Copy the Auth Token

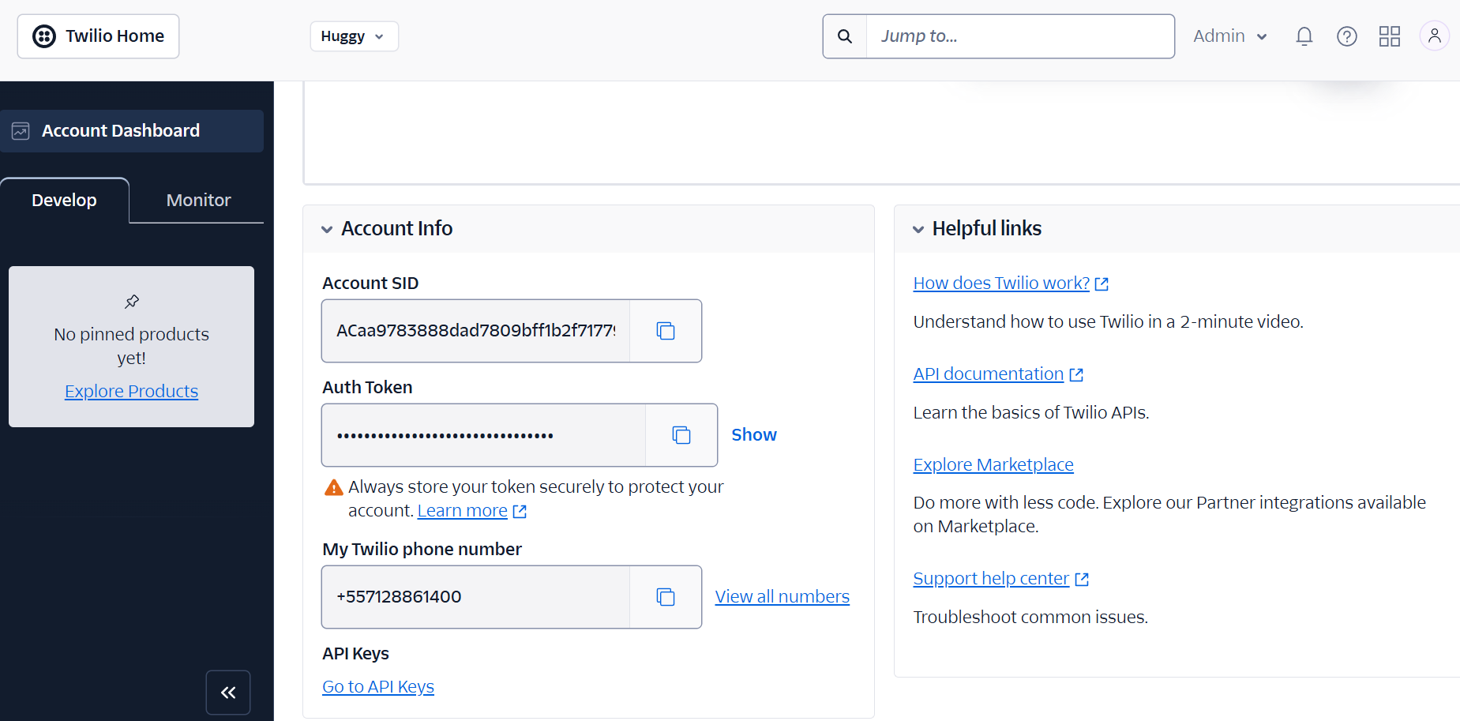[681, 435]
